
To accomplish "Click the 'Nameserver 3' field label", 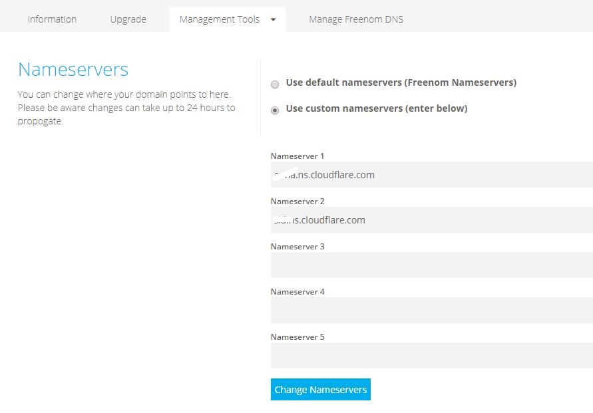I will pyautogui.click(x=297, y=247).
